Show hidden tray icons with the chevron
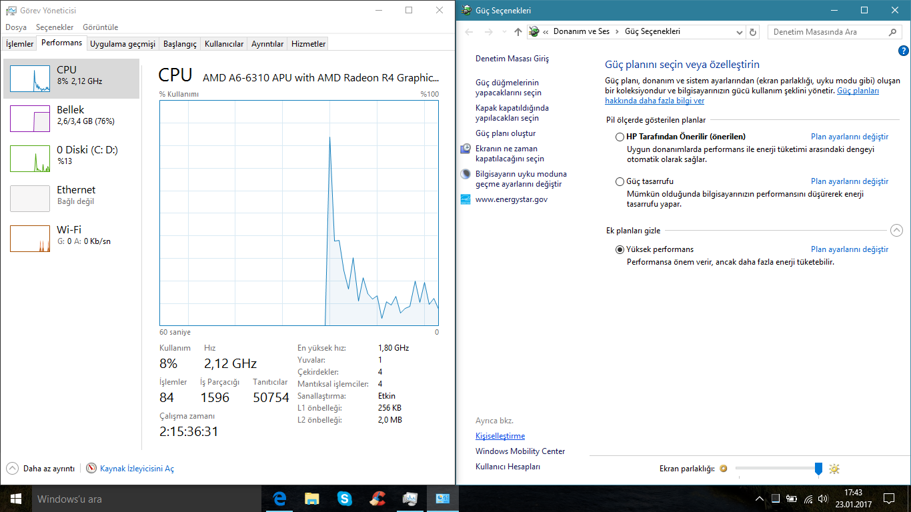This screenshot has width=911, height=512. click(760, 499)
